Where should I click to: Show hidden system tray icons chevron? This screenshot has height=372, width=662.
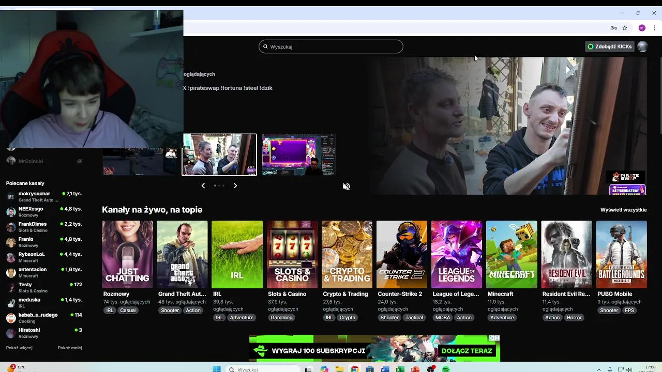pos(599,369)
